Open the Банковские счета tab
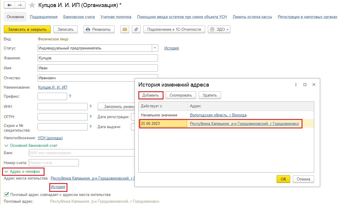340x205 pixels. pos(79,17)
